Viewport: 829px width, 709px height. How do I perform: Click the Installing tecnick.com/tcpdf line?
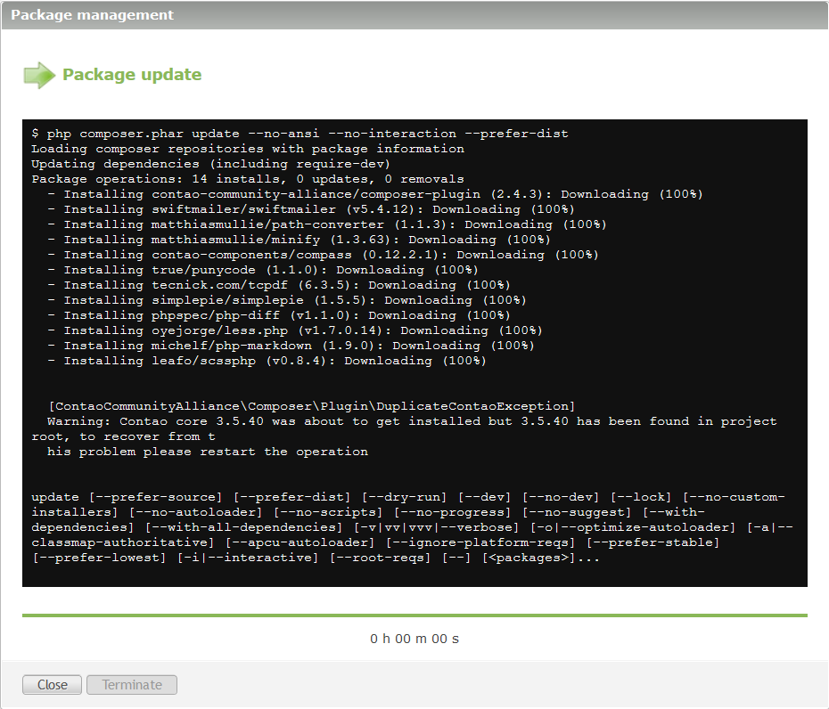(x=279, y=285)
